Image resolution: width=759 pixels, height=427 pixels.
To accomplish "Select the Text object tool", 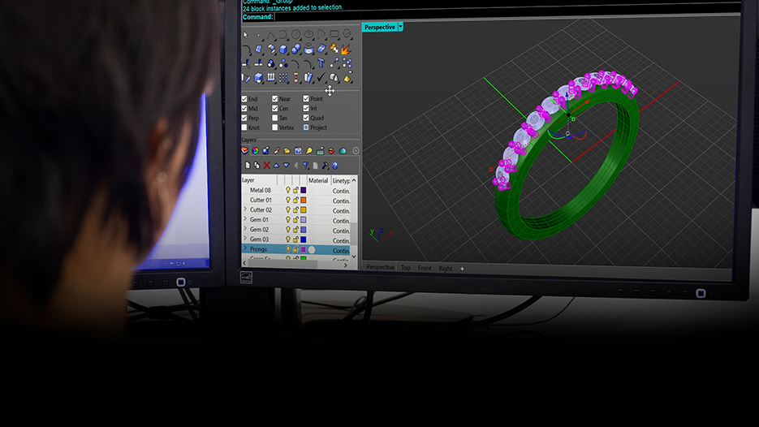I will 321,63.
